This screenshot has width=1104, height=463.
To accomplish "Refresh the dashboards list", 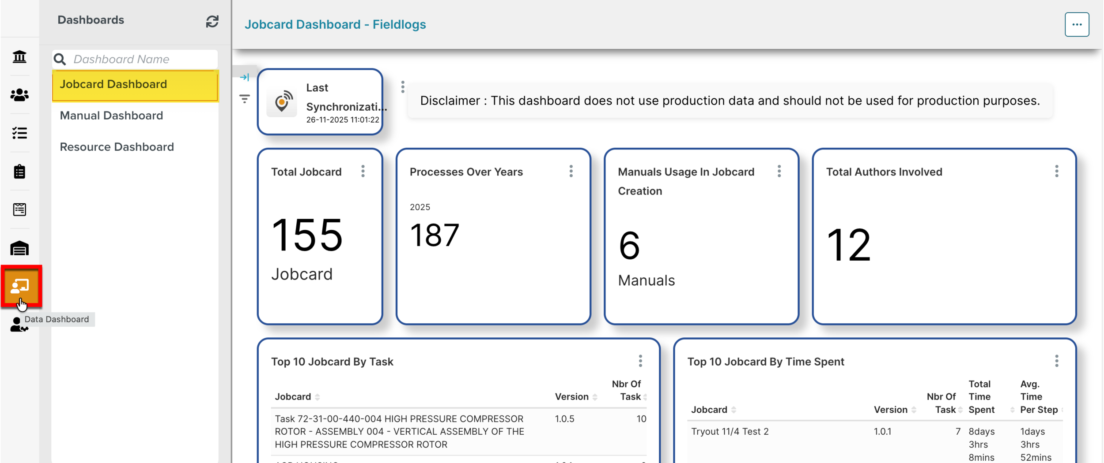I will pyautogui.click(x=212, y=20).
